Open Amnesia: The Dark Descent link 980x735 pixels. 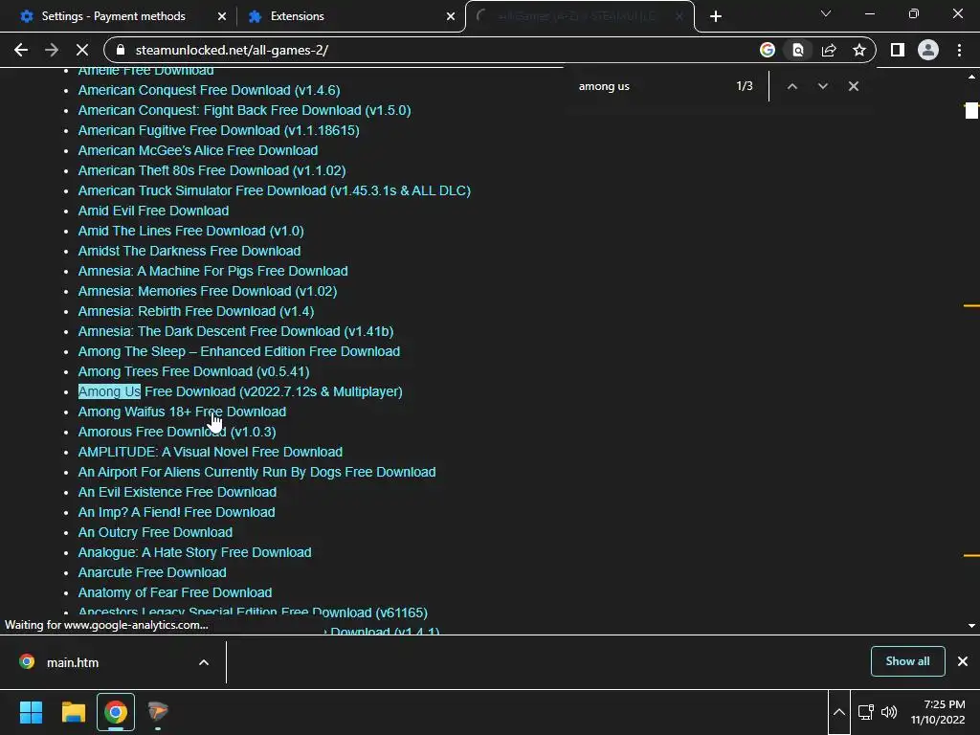[x=235, y=331]
